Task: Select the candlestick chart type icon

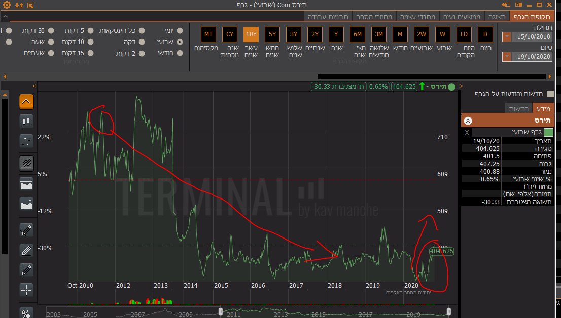Action: [26, 122]
